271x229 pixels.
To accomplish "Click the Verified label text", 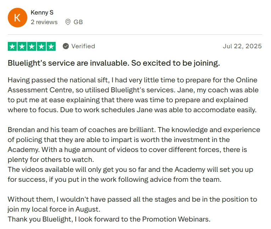I will pyautogui.click(x=83, y=46).
